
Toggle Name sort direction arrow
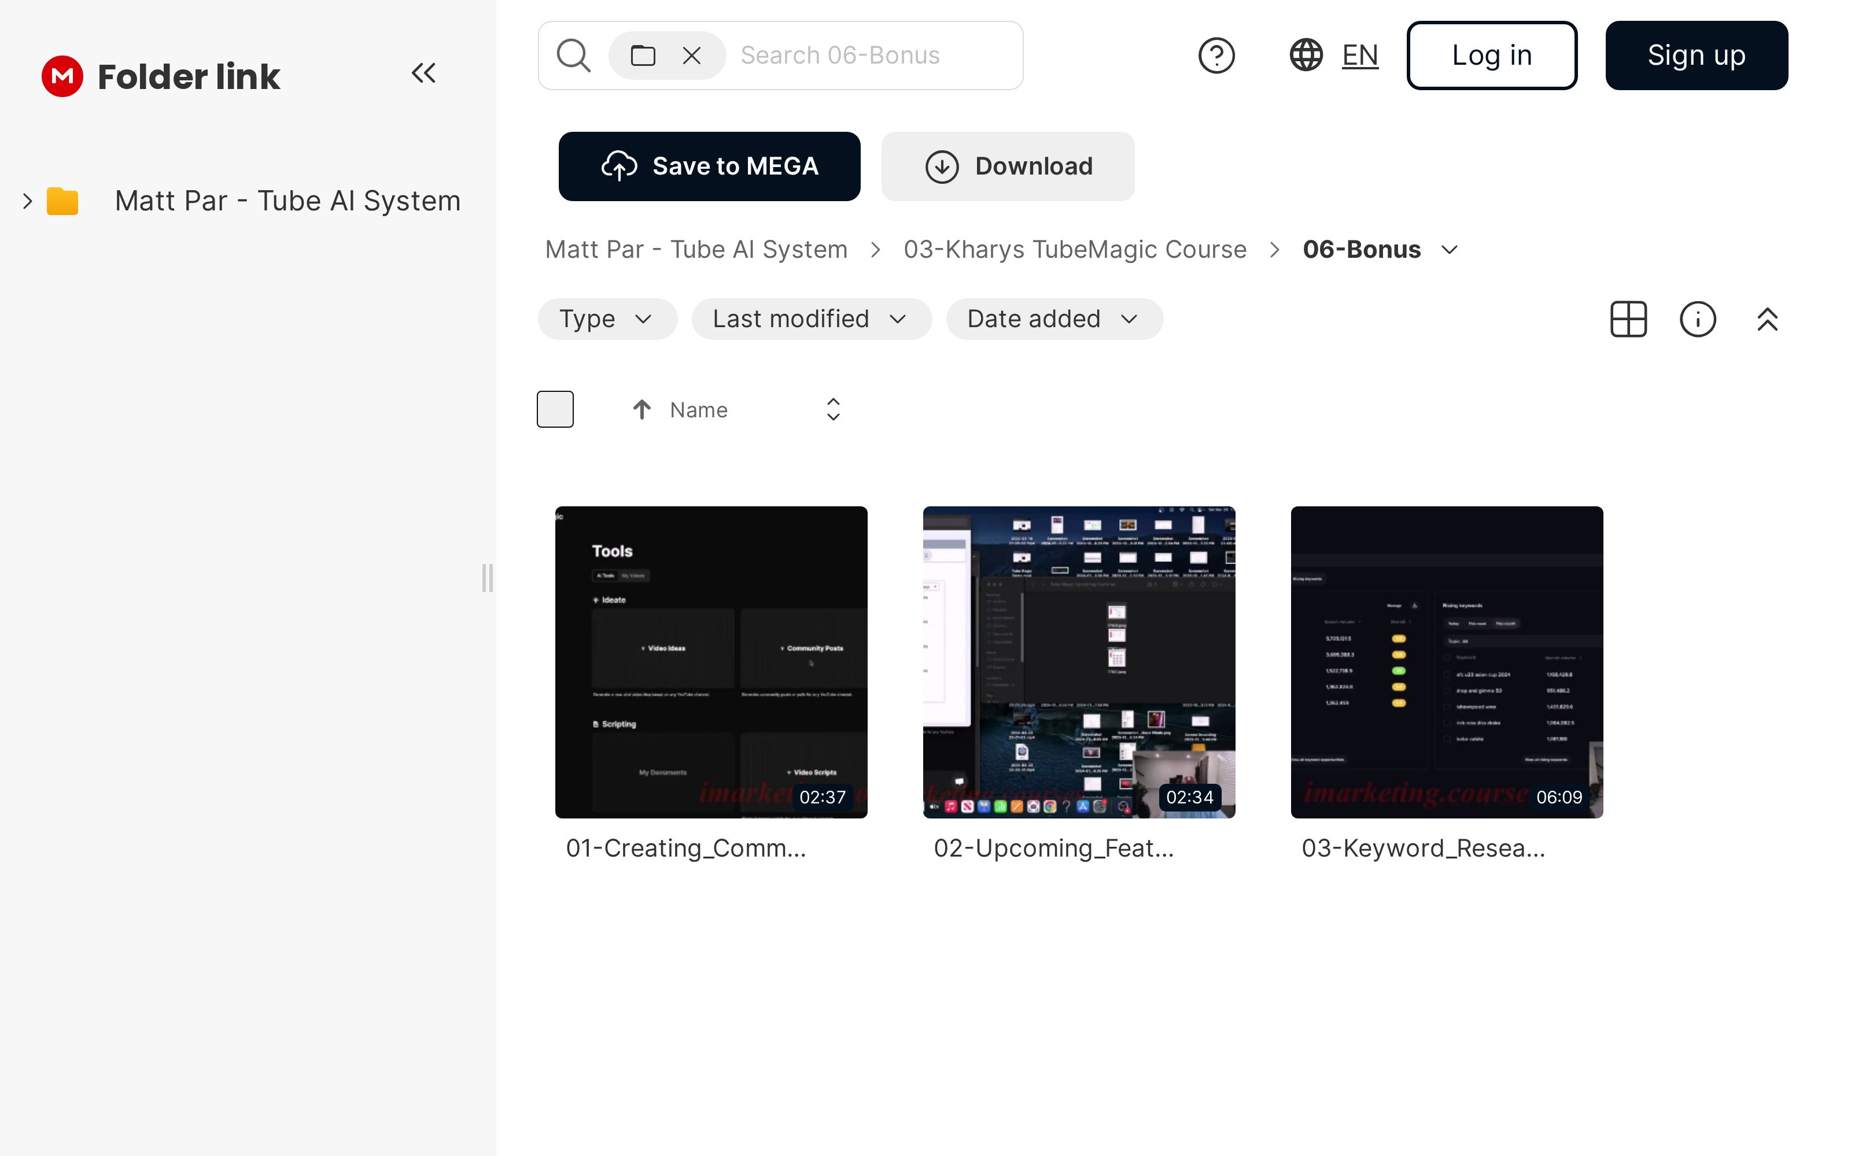(x=641, y=410)
